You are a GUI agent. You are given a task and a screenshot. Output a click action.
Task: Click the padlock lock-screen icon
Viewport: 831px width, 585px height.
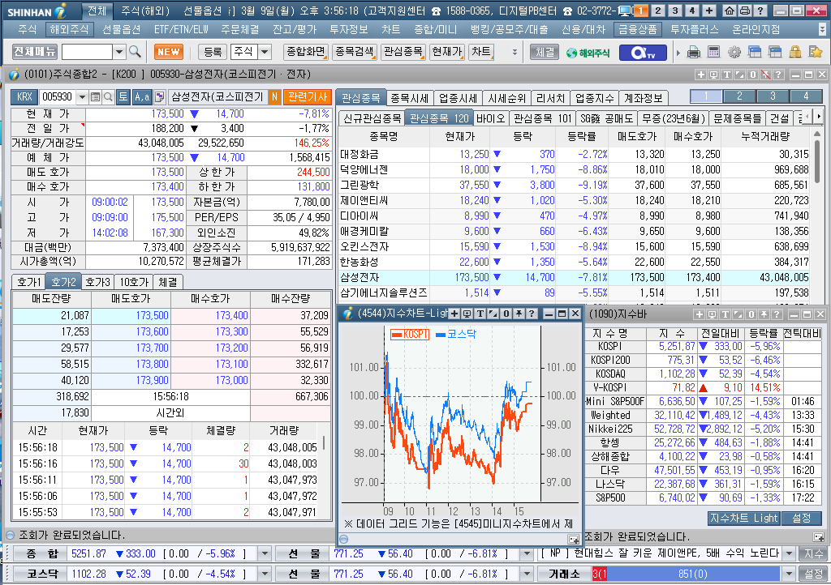click(x=795, y=52)
